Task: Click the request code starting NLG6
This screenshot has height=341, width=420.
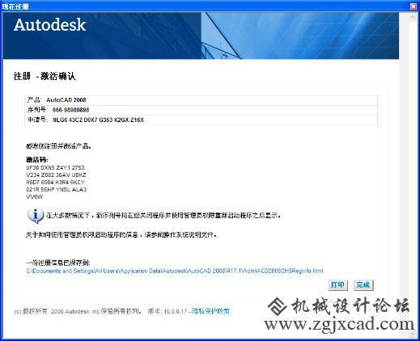Action: pos(98,120)
